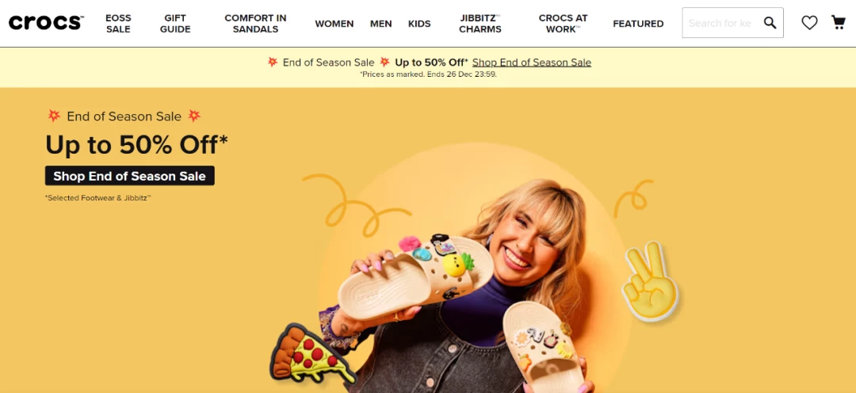Open the Gift Guide menu
856x393 pixels.
tap(175, 24)
